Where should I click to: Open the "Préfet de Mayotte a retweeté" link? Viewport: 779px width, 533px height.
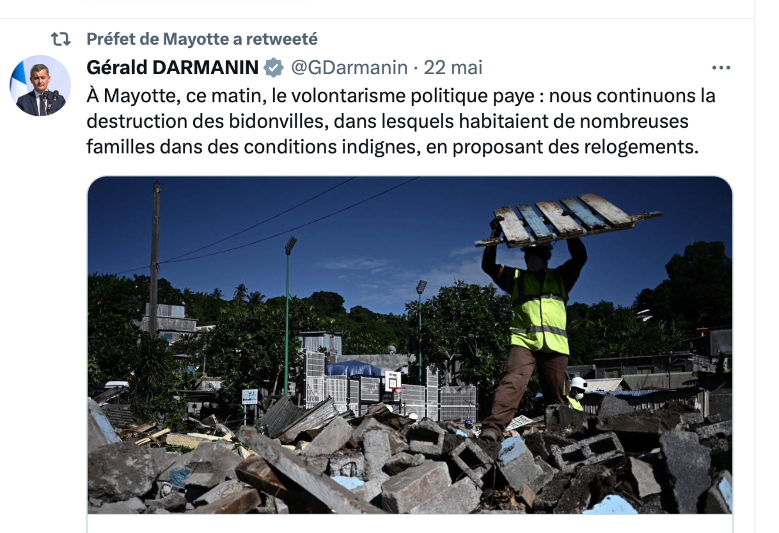[x=202, y=39]
